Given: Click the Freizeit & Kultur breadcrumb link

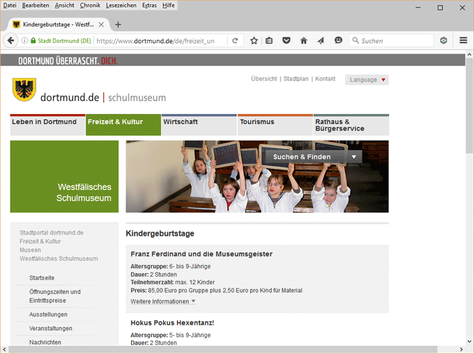Looking at the screenshot, I should (x=40, y=241).
